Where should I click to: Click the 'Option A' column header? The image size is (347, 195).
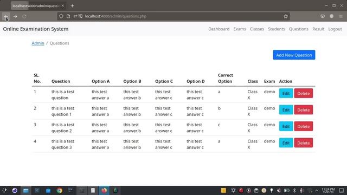click(100, 81)
